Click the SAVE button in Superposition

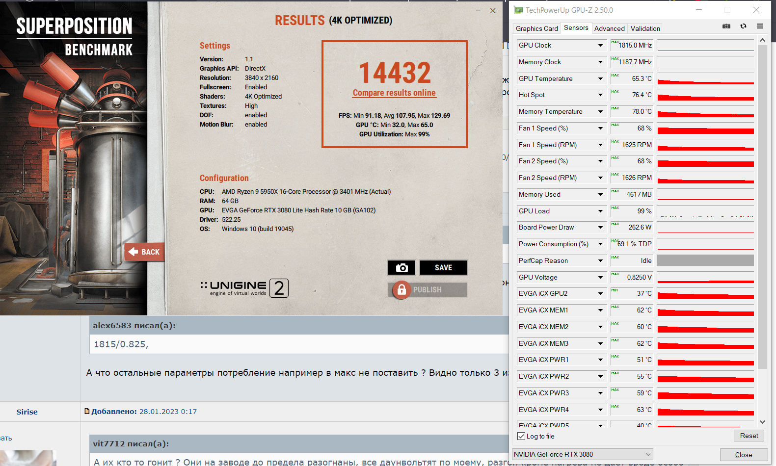[443, 267]
